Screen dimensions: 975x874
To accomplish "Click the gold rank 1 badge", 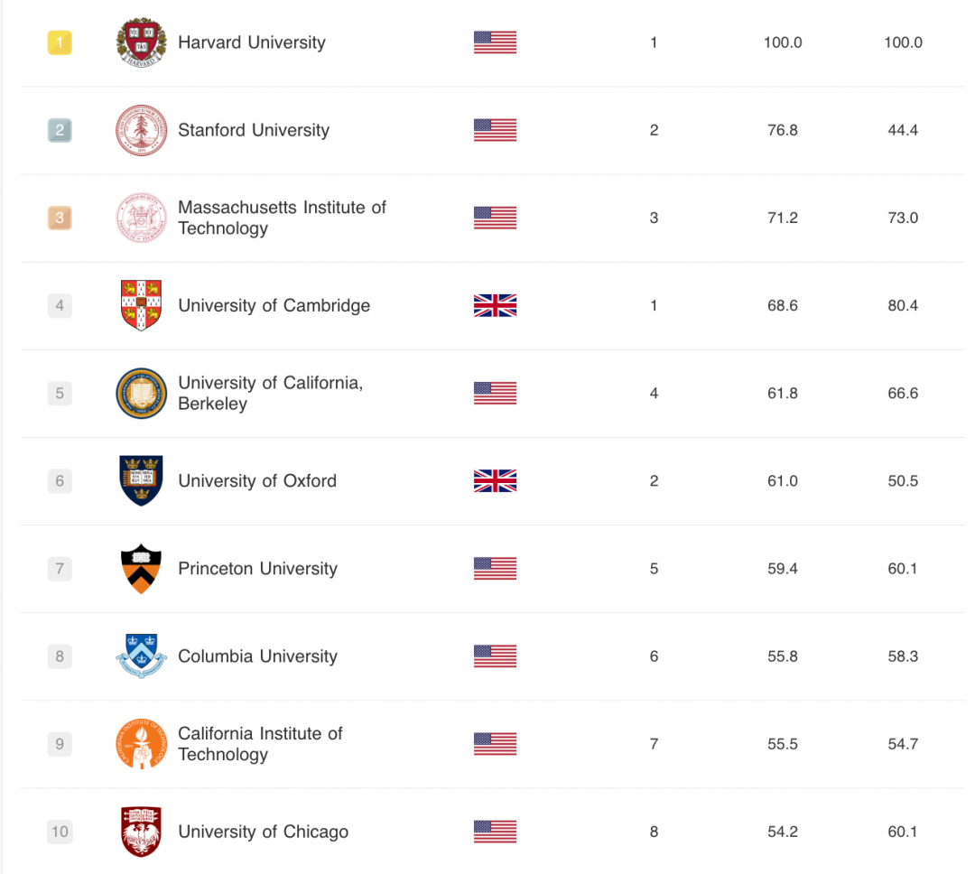I will [x=60, y=42].
